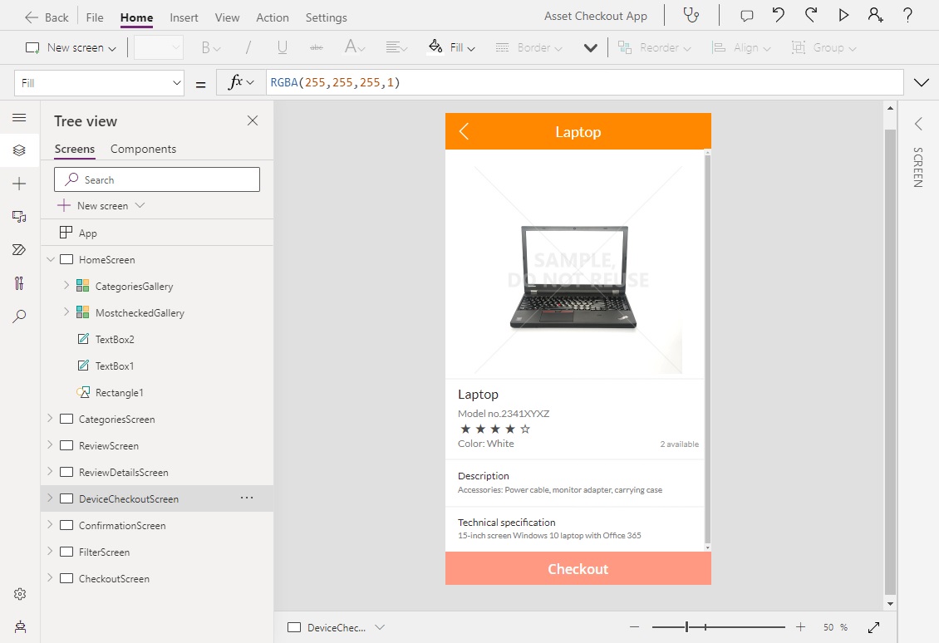Open the Comments panel

[745, 16]
